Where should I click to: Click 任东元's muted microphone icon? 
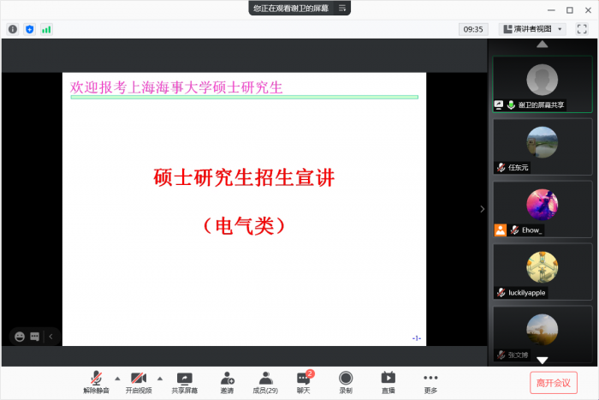[x=501, y=168]
